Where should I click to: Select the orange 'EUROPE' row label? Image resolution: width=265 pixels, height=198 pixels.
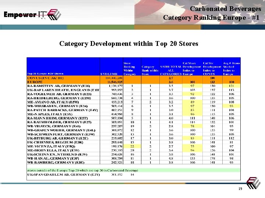[x=35, y=82]
